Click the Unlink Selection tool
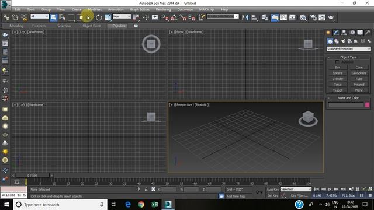374x210 pixels. click(15, 17)
